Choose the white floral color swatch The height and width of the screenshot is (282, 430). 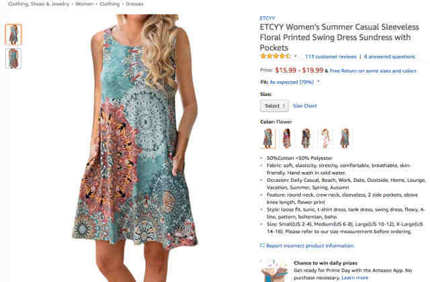325,138
